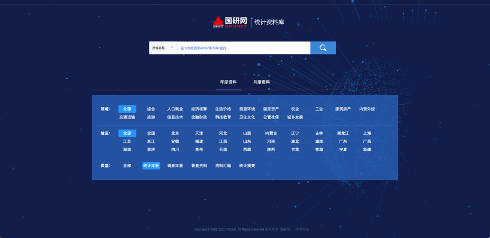
Task: Select 统计年鉴 as the material type
Action: tap(151, 166)
